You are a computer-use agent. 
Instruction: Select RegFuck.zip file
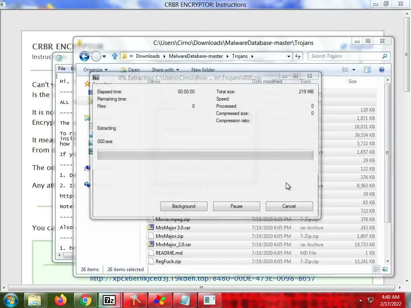pyautogui.click(x=261, y=261)
